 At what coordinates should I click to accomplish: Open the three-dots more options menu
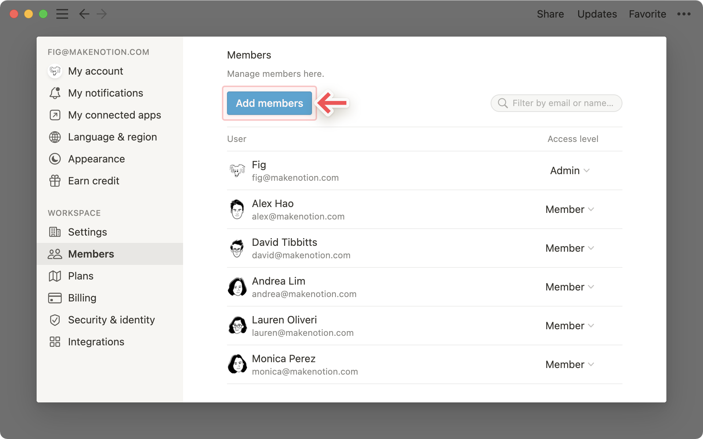click(684, 14)
